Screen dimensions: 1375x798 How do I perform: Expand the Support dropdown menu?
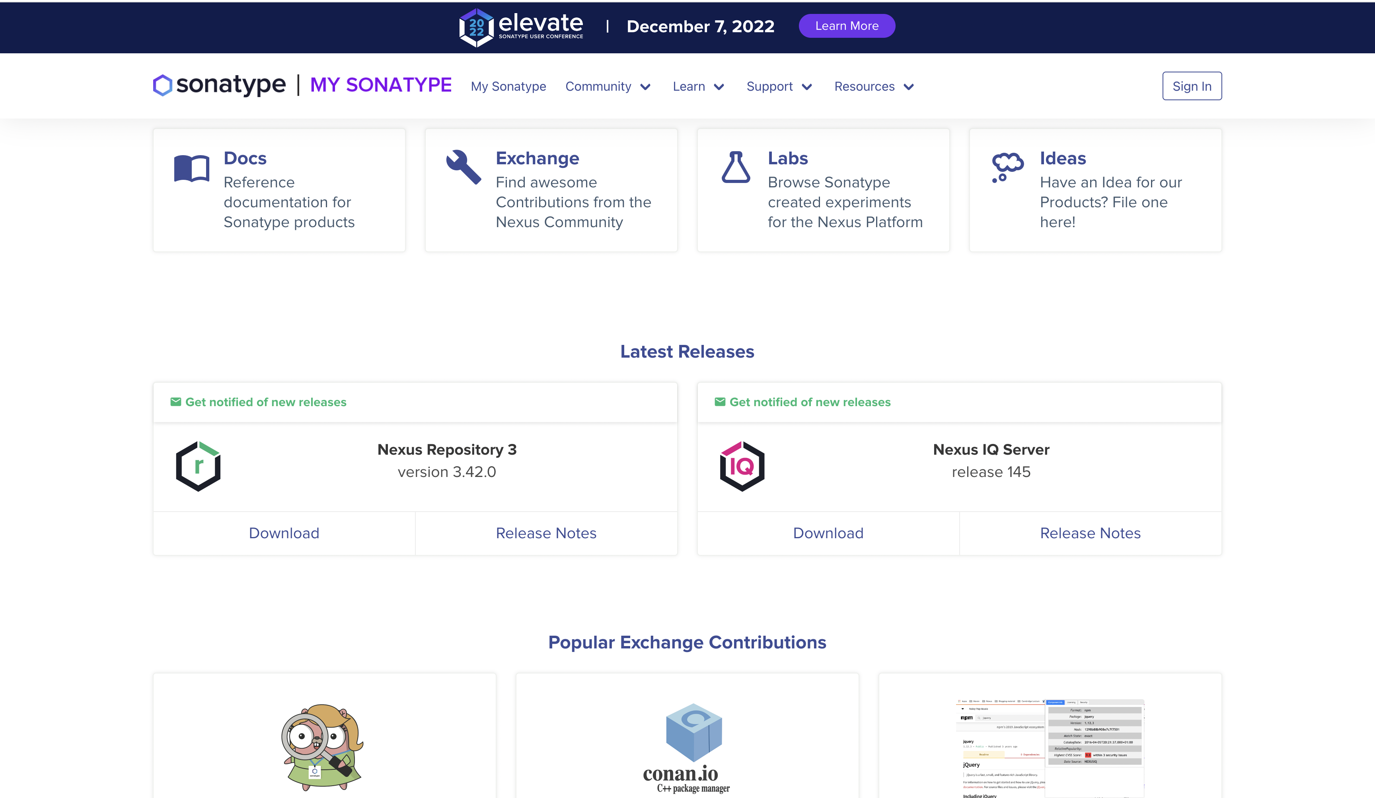coord(779,86)
